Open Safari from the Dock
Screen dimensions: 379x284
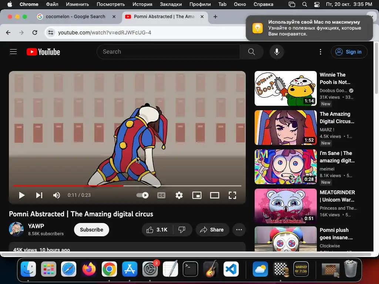(x=68, y=269)
